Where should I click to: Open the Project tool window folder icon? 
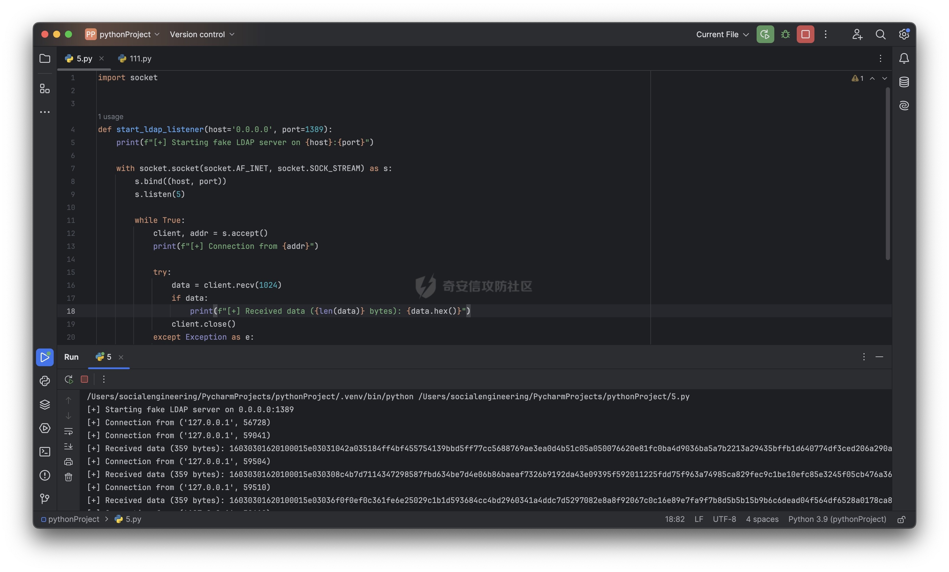click(45, 58)
